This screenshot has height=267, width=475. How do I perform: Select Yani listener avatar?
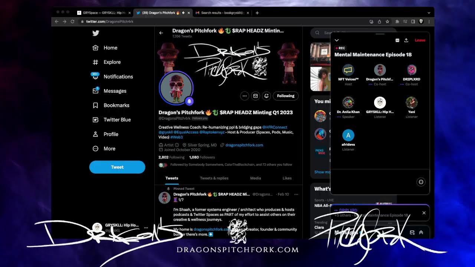[412, 103]
